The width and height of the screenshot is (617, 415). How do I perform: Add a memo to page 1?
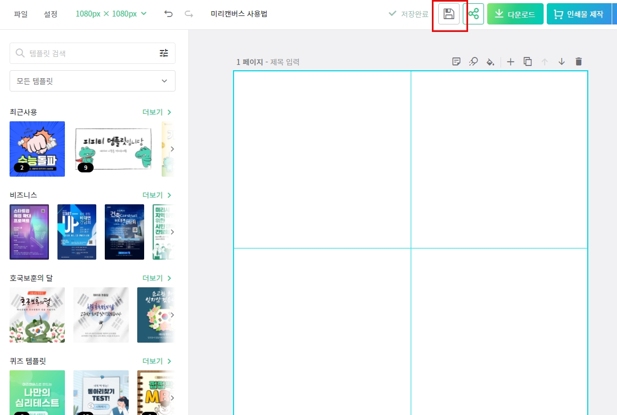(x=456, y=62)
